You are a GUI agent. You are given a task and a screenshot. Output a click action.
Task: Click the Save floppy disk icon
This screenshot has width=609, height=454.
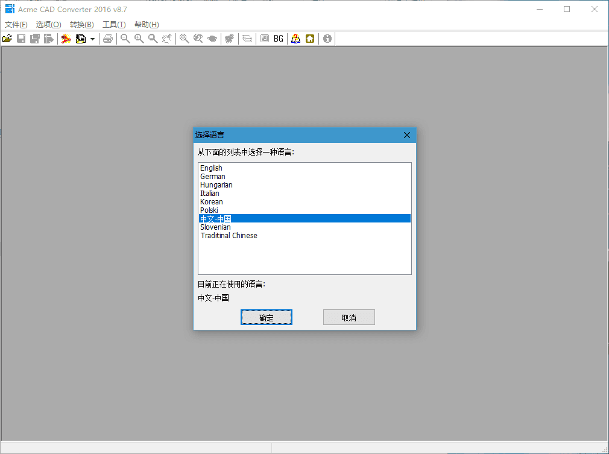click(x=21, y=39)
